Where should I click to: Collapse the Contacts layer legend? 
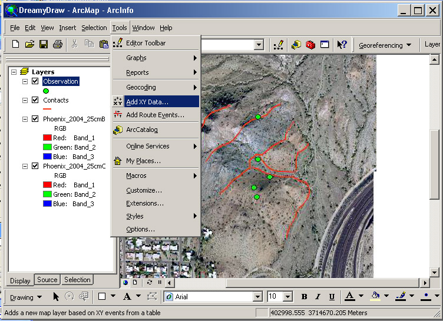25,100
